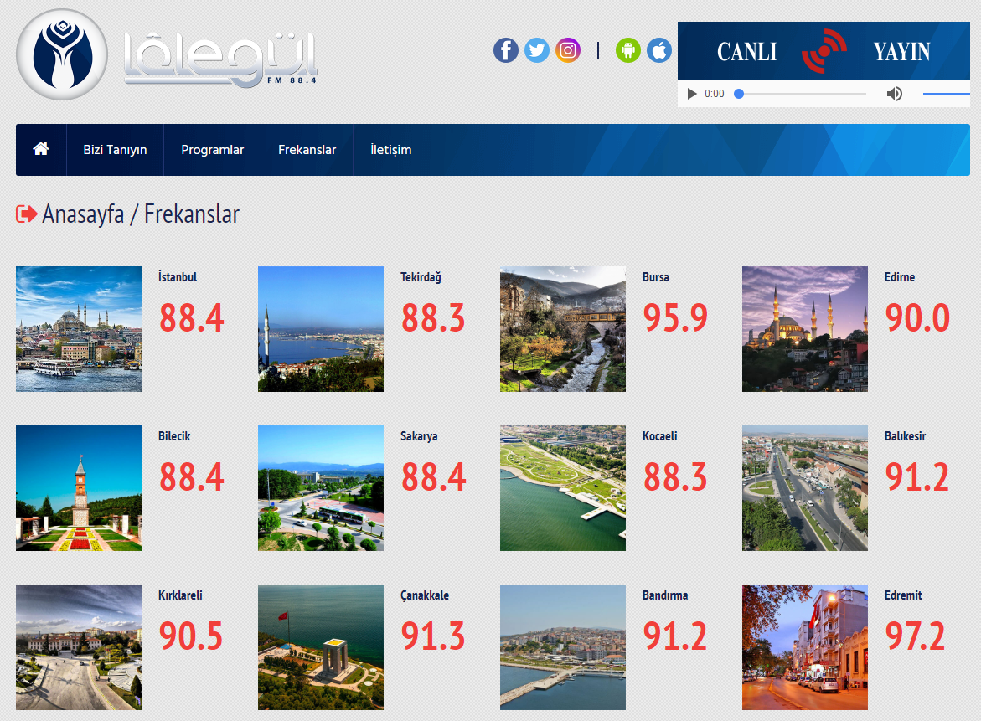The width and height of the screenshot is (981, 721).
Task: Click the Lalegül FM 88.4 wordmark
Action: (x=220, y=59)
